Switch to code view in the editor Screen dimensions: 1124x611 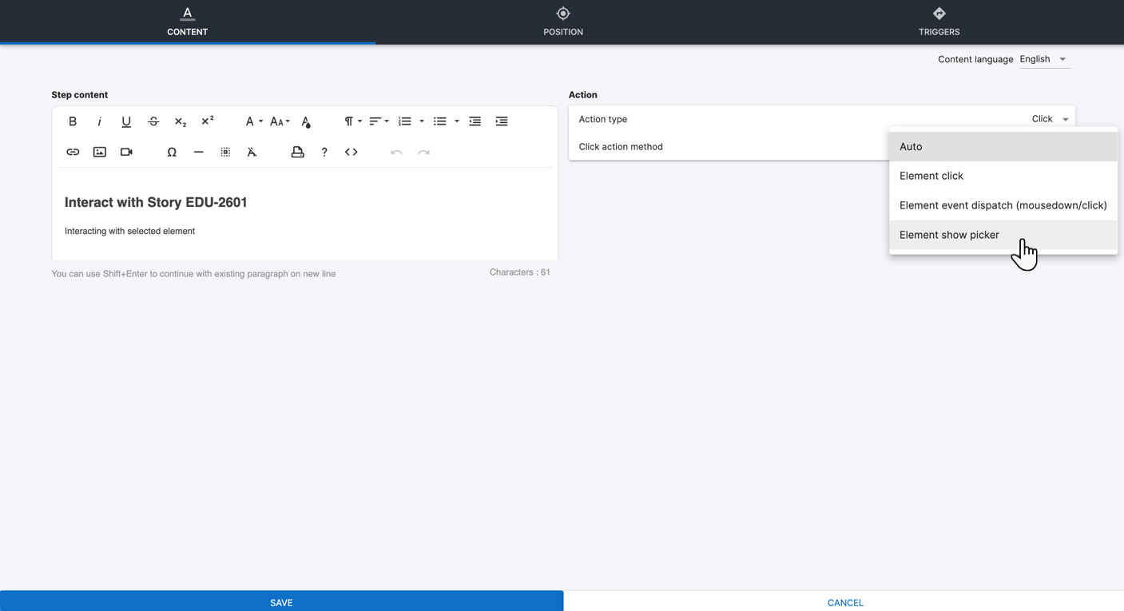pyautogui.click(x=351, y=152)
